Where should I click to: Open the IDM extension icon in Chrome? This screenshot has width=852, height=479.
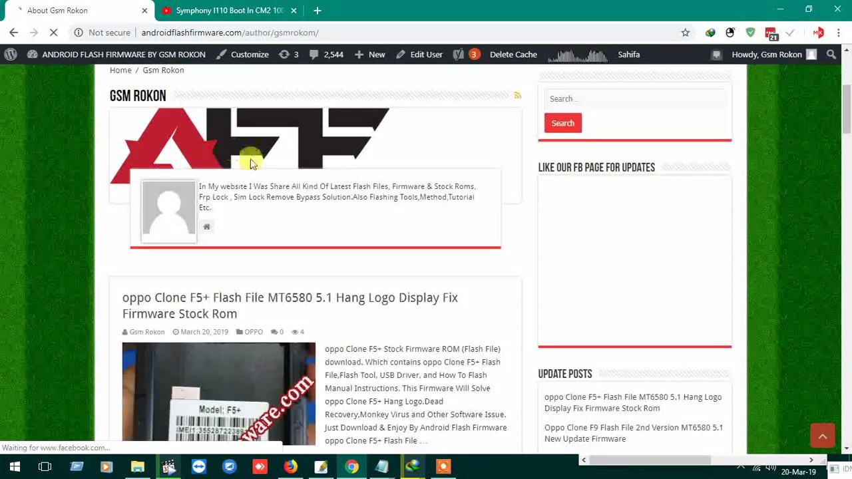pyautogui.click(x=710, y=33)
